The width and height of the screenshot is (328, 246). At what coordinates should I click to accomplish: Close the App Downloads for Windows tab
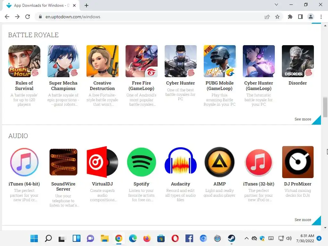(x=74, y=5)
